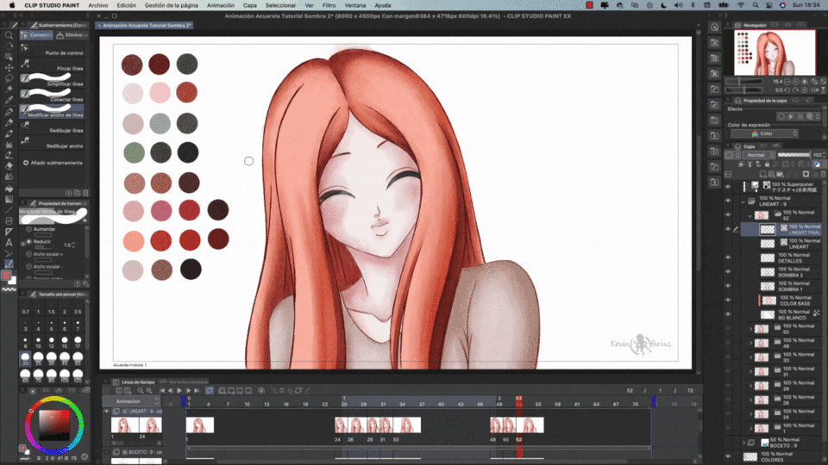The image size is (828, 465).
Task: Hide the LINEART FINAL layer
Action: coord(727,229)
